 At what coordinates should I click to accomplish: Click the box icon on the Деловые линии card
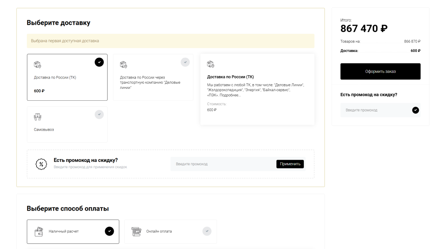click(123, 65)
